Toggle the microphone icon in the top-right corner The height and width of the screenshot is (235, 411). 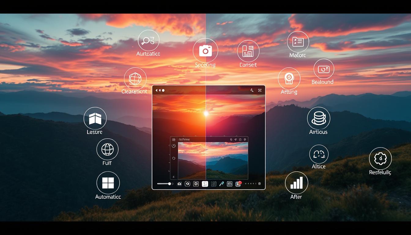pyautogui.click(x=252, y=90)
